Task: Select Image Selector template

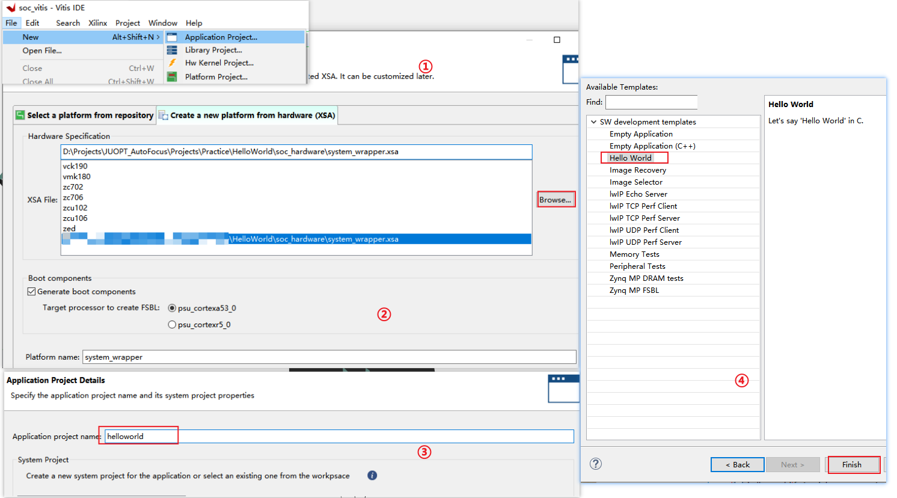Action: (x=636, y=182)
